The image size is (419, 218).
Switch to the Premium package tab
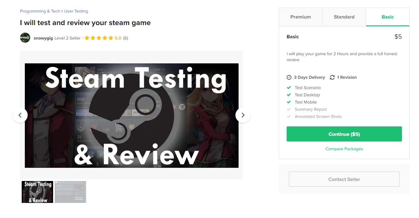pos(300,17)
